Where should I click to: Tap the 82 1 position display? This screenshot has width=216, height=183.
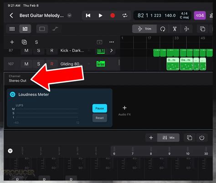tap(143, 15)
